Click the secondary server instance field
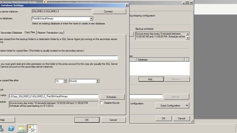 click(x=61, y=11)
